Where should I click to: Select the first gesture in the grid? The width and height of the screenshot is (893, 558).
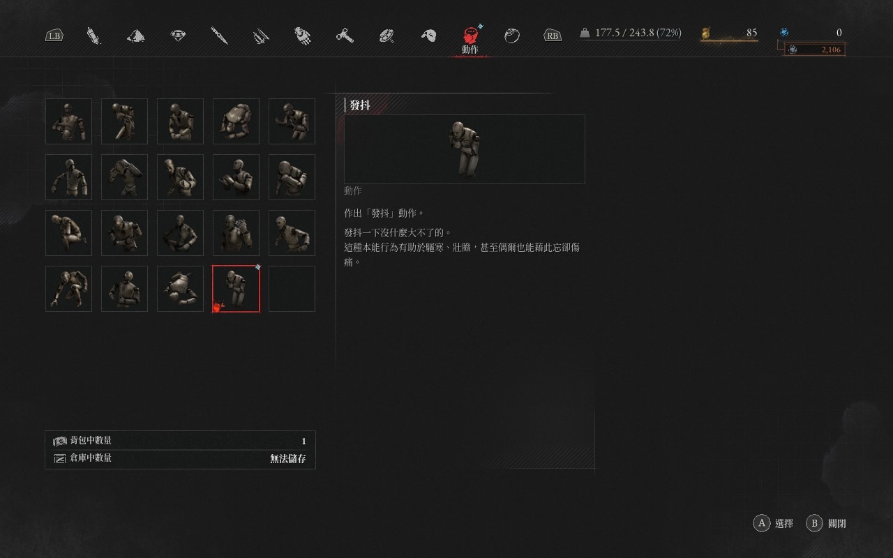tap(68, 121)
